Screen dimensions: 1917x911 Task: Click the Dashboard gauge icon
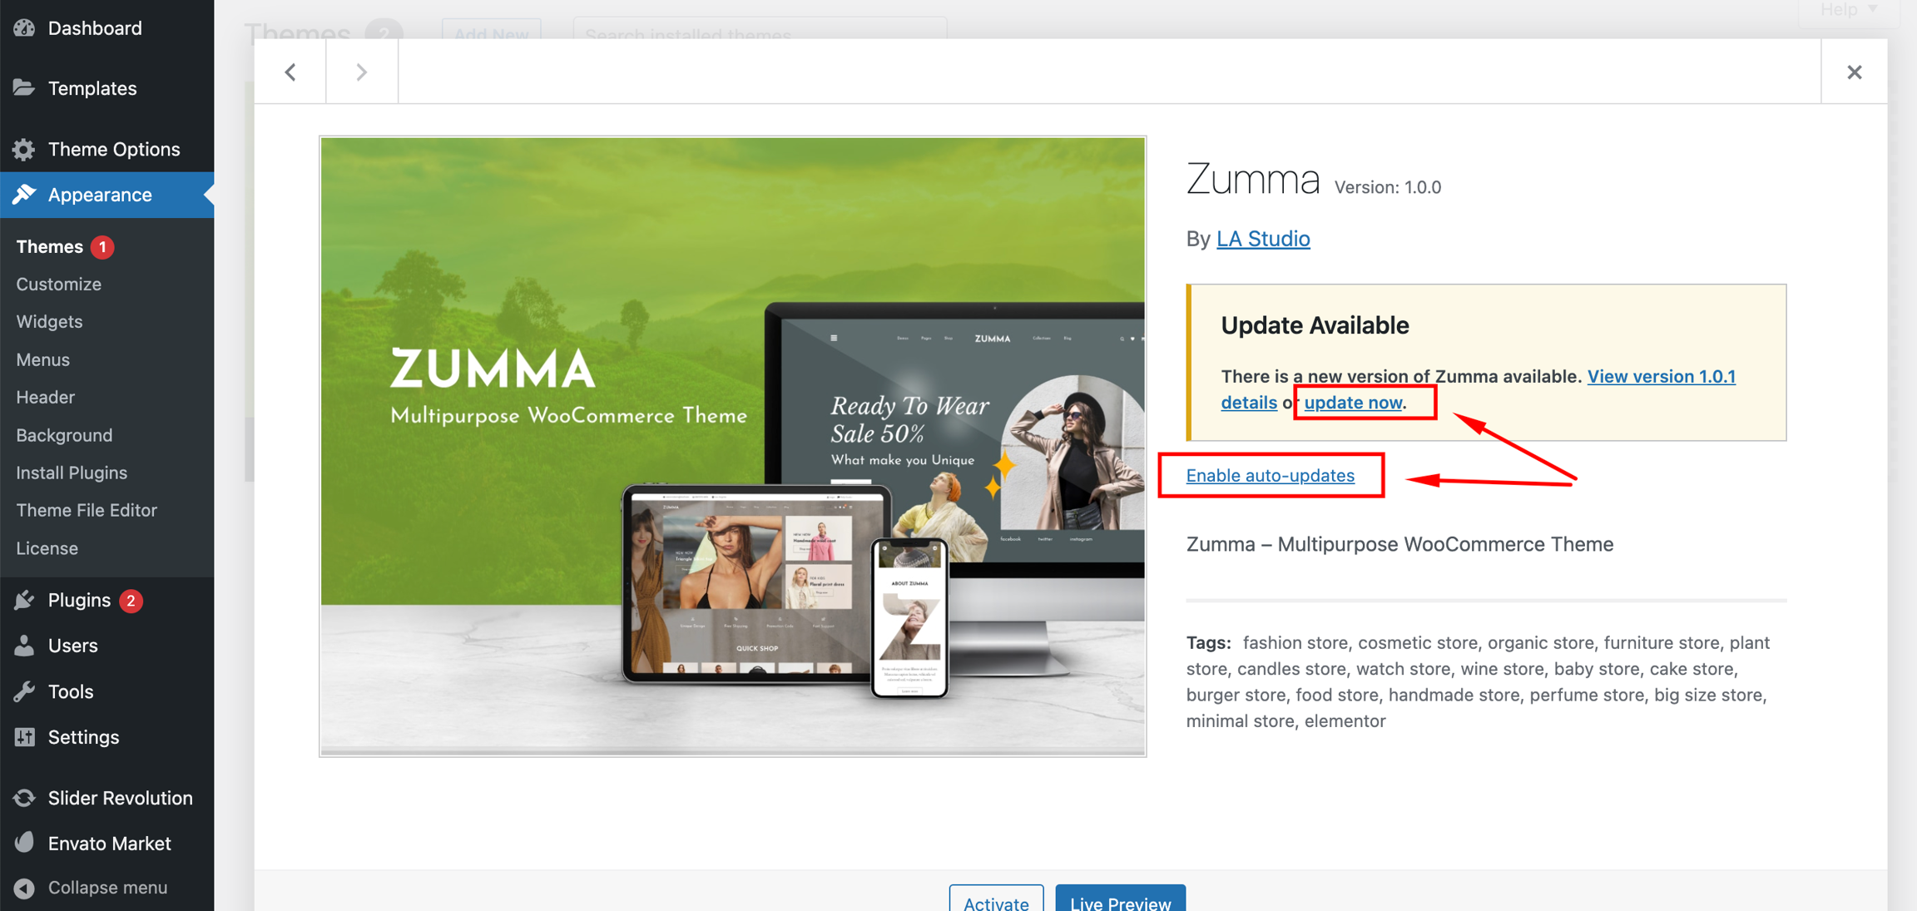24,28
